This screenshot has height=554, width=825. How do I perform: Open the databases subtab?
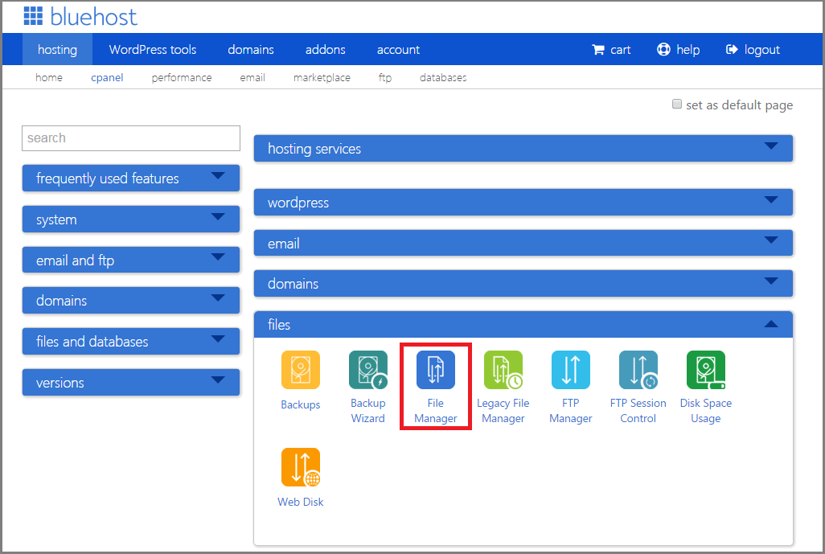pos(443,77)
